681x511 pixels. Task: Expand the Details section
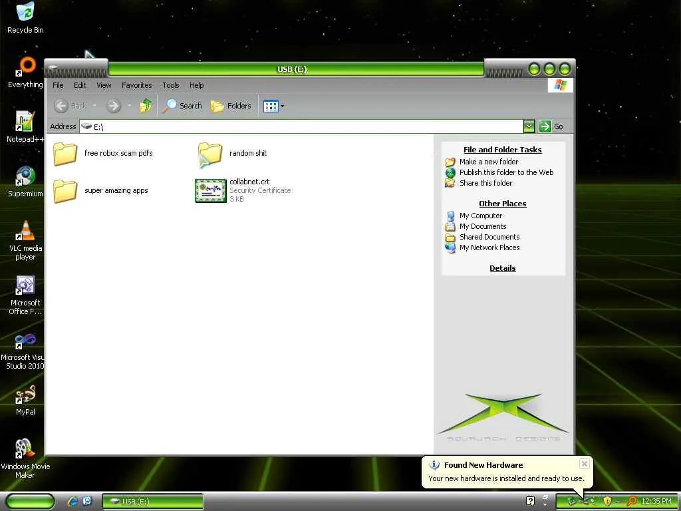click(x=503, y=268)
